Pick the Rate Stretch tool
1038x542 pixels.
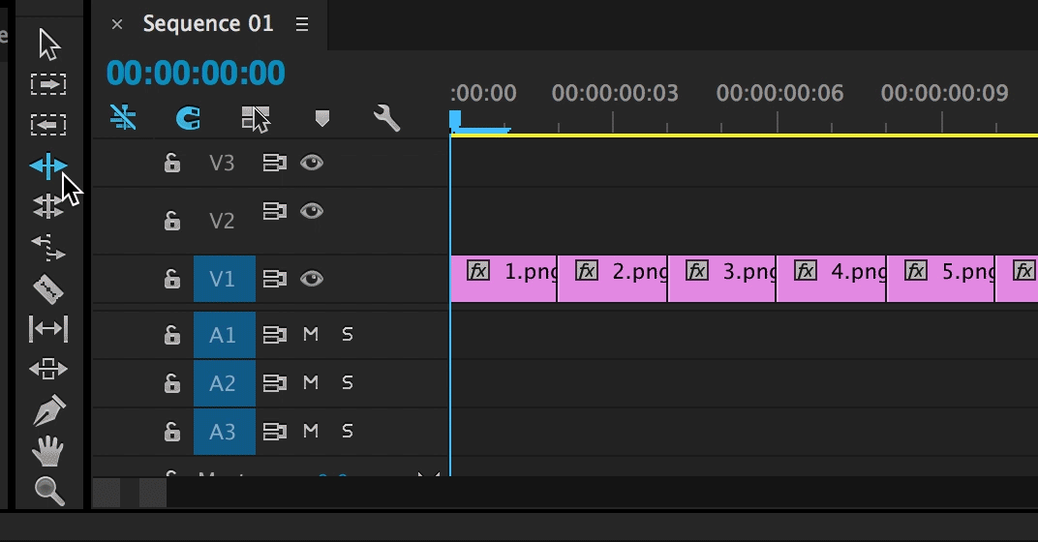48,248
